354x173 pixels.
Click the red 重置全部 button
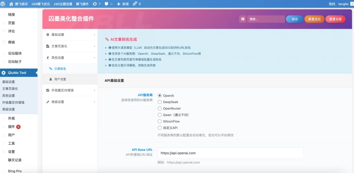pyautogui.click(x=335, y=19)
